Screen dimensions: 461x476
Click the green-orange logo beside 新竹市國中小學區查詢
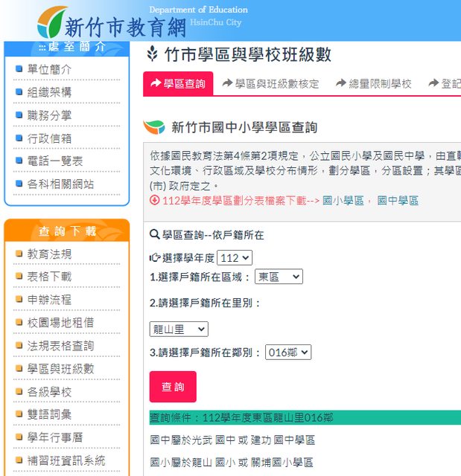154,127
